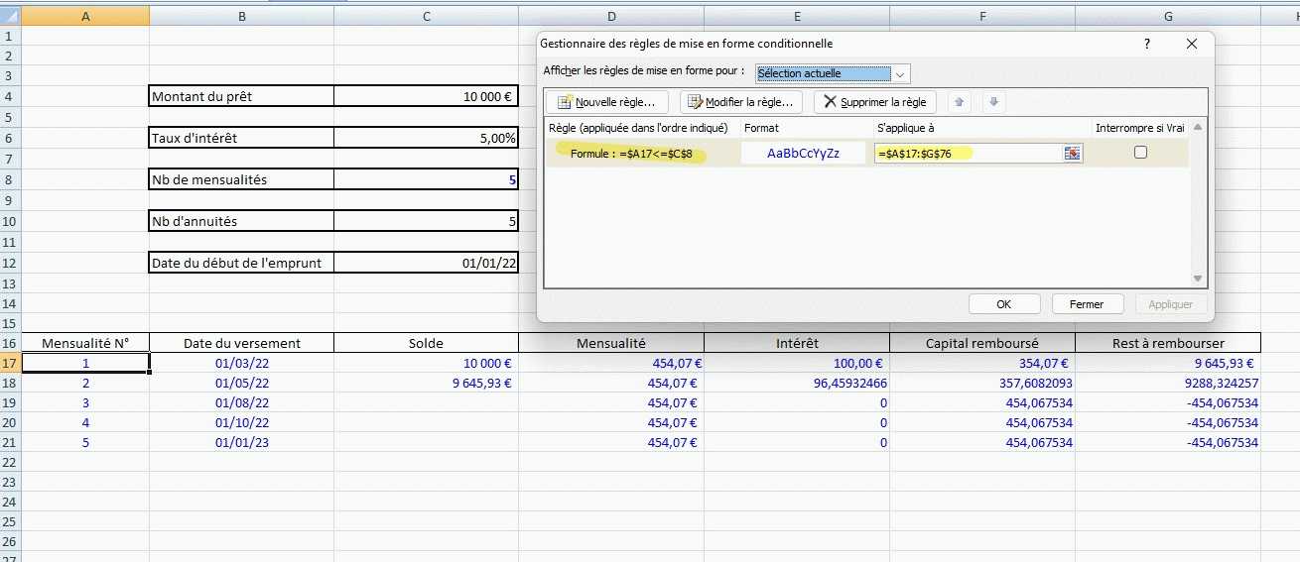Open dialog help question mark
The width and height of the screenshot is (1300, 562).
point(1147,44)
